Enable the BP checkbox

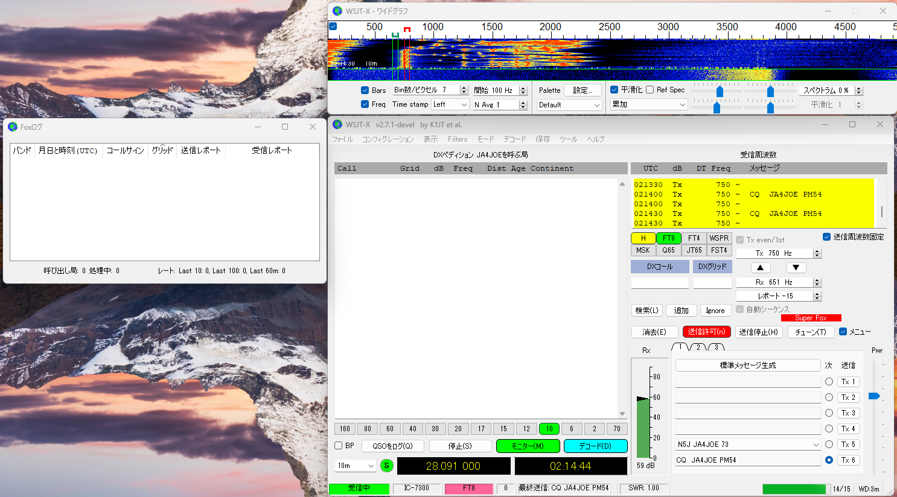[339, 446]
